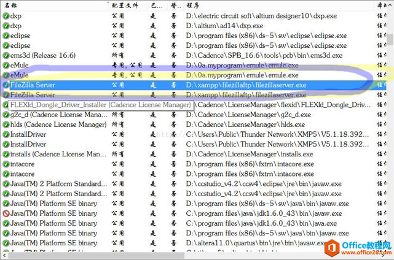Image resolution: width=394 pixels, height=260 pixels.
Task: Click the ems3d (Release 16.6) rule icon
Action: coord(6,55)
